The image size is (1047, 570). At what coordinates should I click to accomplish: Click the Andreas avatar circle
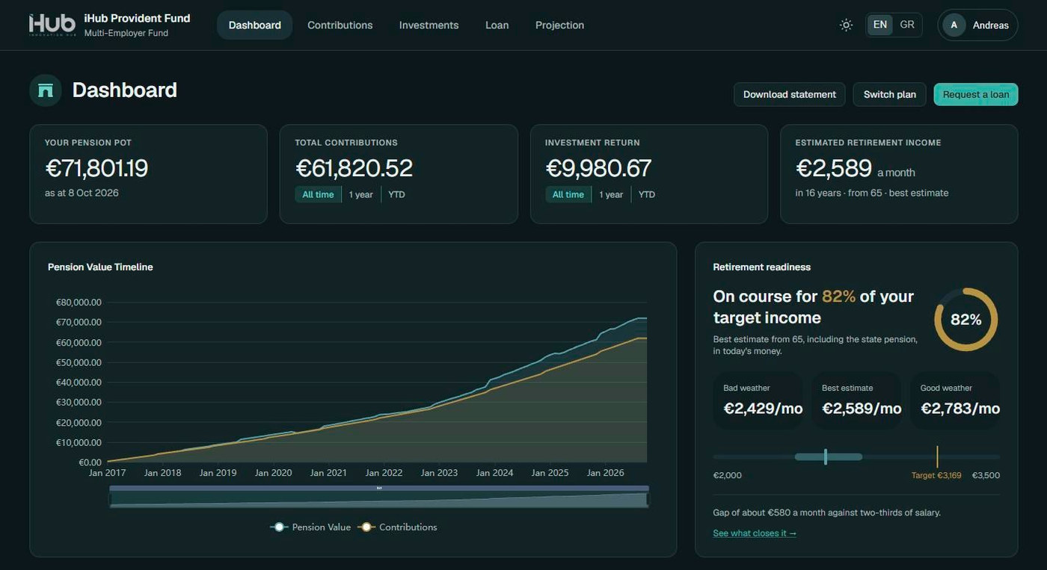954,25
